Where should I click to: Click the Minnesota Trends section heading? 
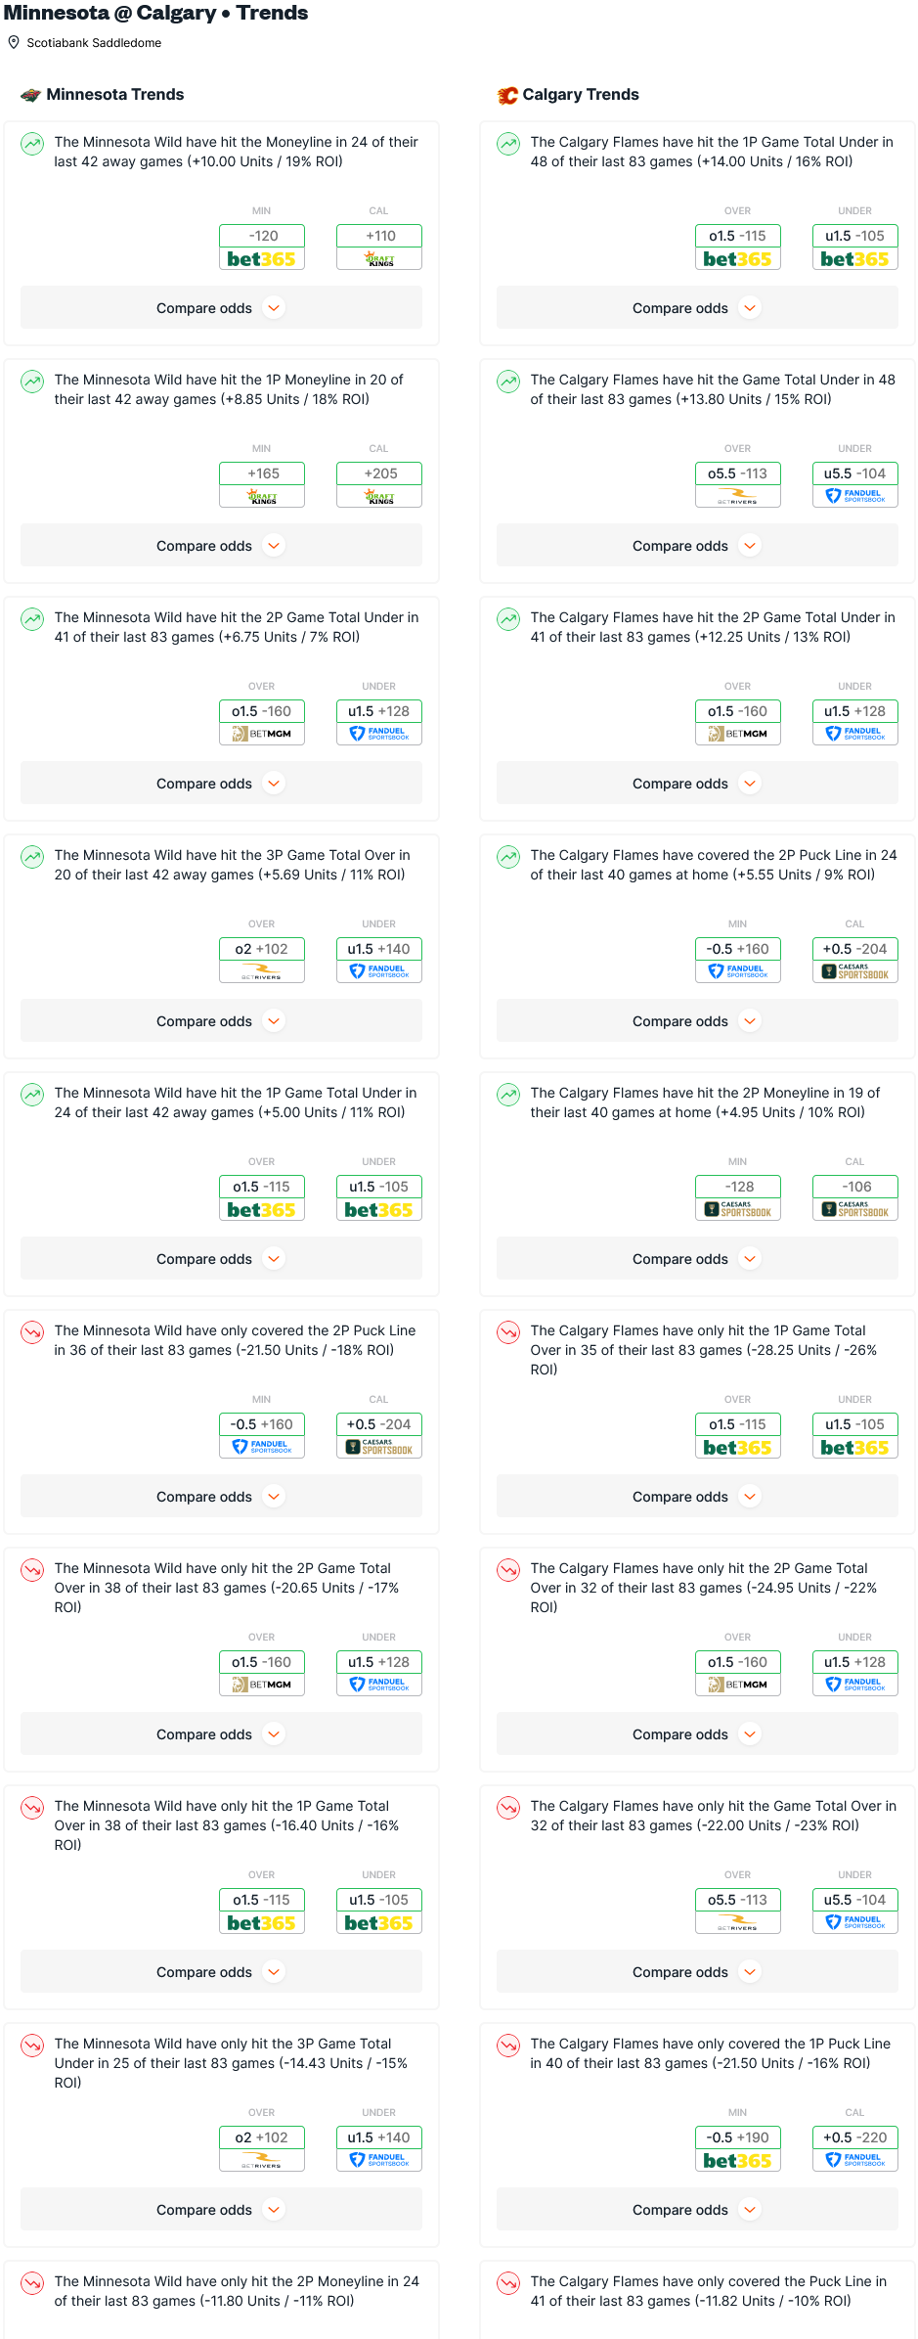tap(115, 95)
